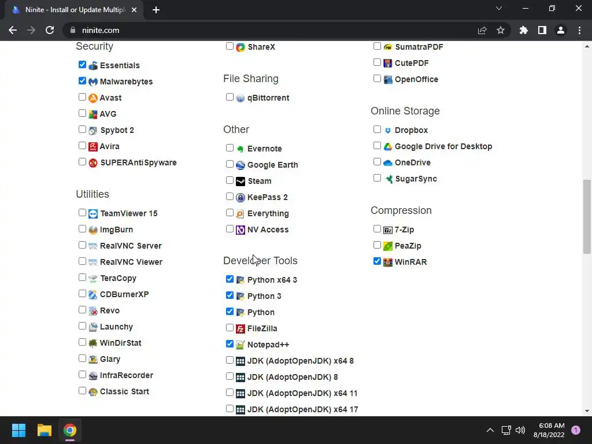592x444 pixels.
Task: Click the FileZilla red icon
Action: [x=240, y=329]
